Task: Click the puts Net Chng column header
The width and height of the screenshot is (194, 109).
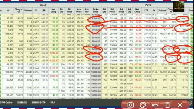Action: [x=137, y=11]
